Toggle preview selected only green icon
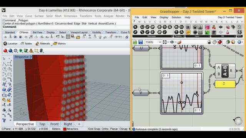Viewport: 246px width, 138px height. coord(228,42)
